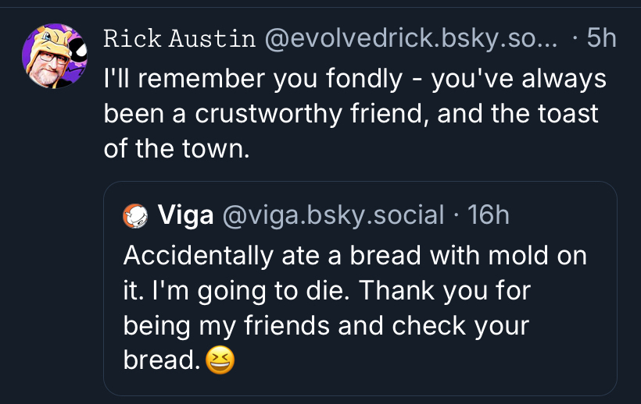Open the Rick Austin display name link
The width and height of the screenshot is (641, 404).
[179, 38]
